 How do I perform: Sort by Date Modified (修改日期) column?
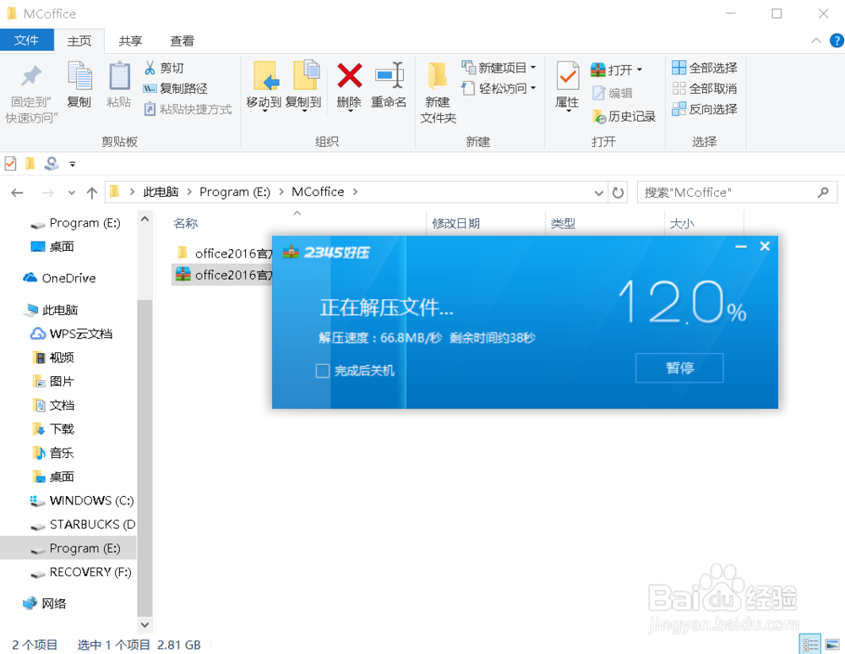click(x=456, y=223)
